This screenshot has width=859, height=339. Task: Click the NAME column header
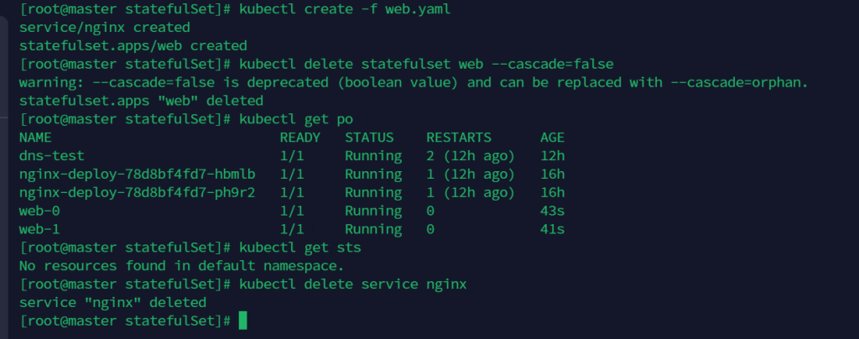pos(36,138)
